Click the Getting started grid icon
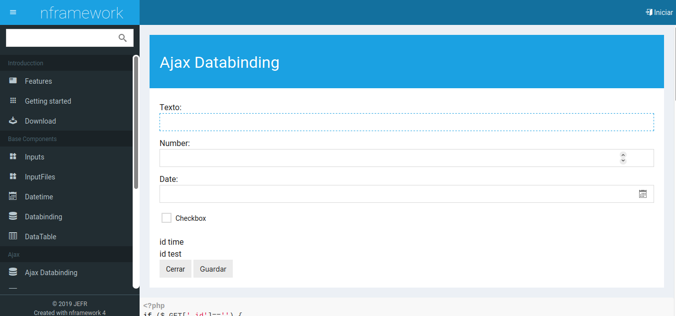Viewport: 676px width, 316px height. point(13,101)
